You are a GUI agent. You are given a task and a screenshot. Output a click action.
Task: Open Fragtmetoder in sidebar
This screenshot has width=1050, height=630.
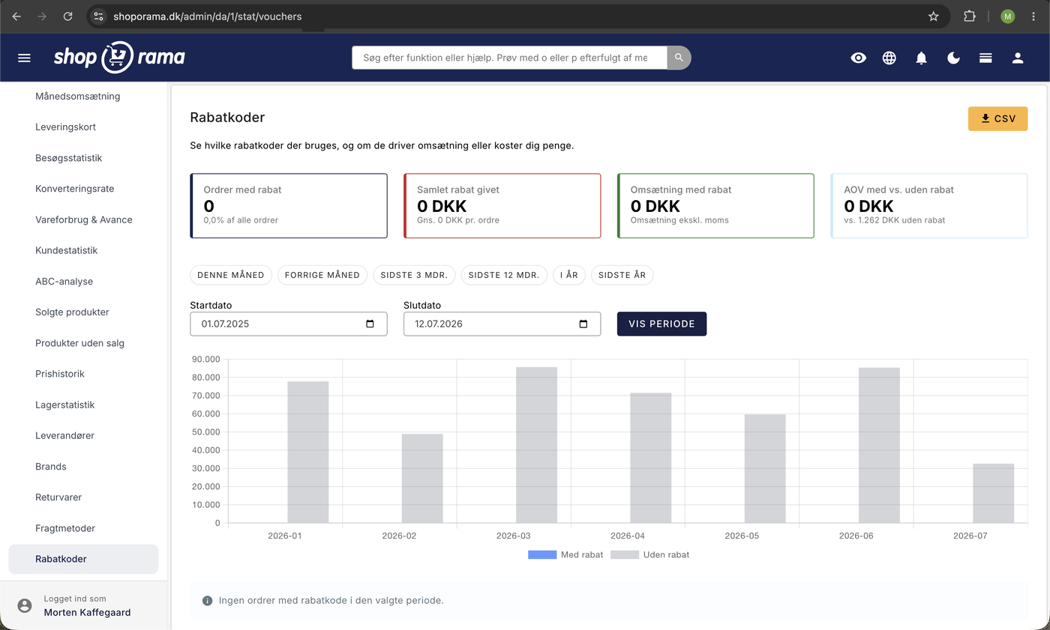(x=65, y=528)
